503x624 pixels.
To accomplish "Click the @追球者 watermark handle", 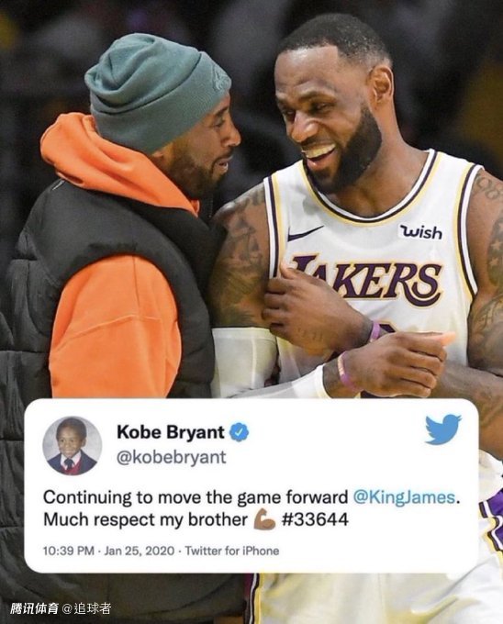I will (87, 608).
